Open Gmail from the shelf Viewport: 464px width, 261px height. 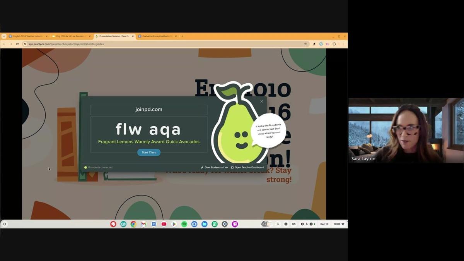(143, 224)
